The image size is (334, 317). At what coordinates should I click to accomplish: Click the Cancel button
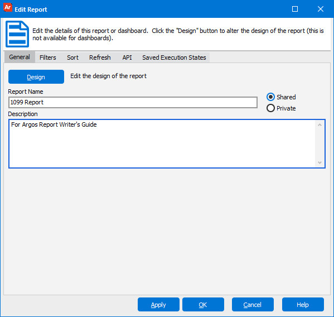click(x=253, y=304)
